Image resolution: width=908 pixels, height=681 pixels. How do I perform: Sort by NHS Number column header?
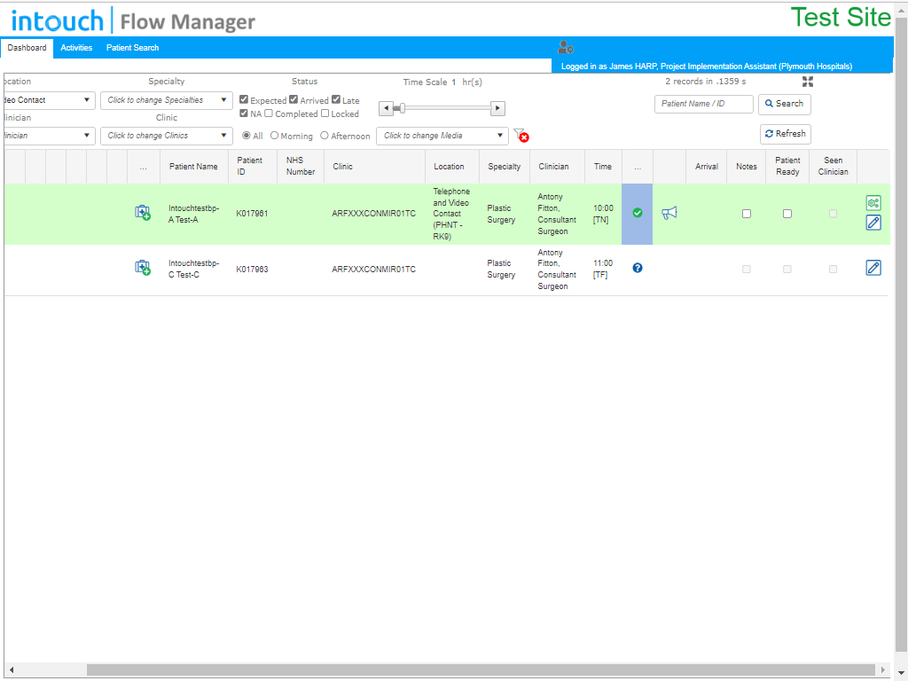point(301,166)
